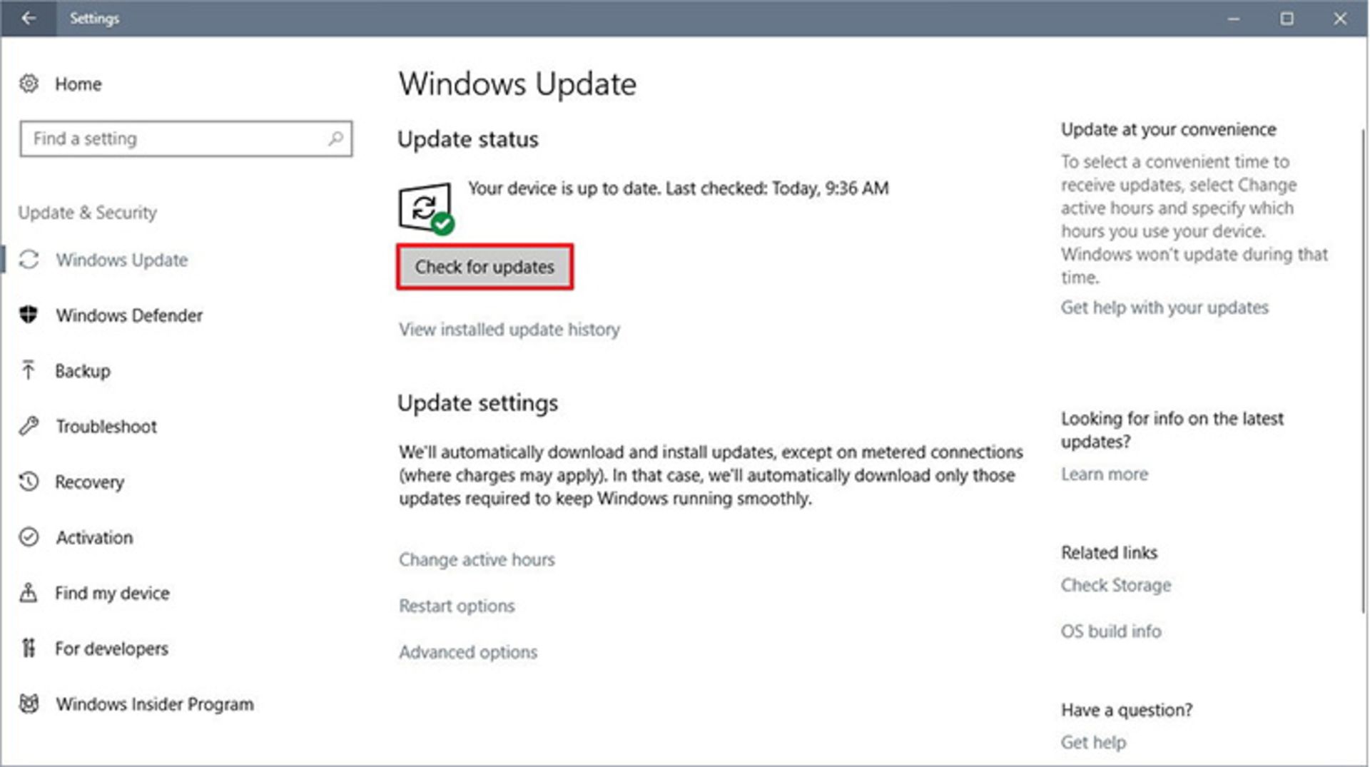Viewport: 1370px width, 767px height.
Task: Click the Windows Insider Program cat icon
Action: pyautogui.click(x=29, y=703)
